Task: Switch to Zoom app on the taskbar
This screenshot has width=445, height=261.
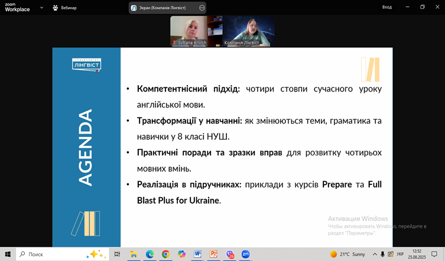Action: [x=245, y=254]
